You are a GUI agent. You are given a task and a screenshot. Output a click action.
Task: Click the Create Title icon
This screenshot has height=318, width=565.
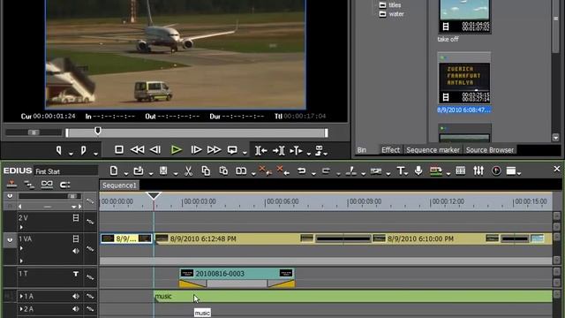(400, 170)
